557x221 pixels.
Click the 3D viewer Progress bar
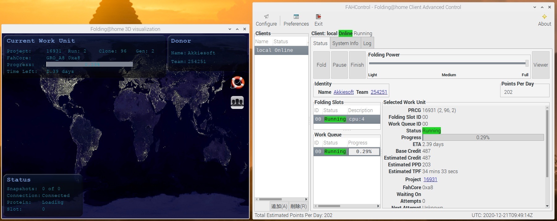coord(90,64)
